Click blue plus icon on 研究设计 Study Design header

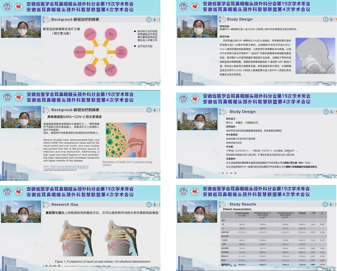pyautogui.click(x=331, y=112)
